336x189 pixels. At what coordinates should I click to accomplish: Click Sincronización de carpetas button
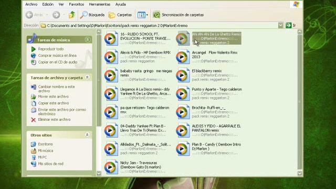coord(178,15)
